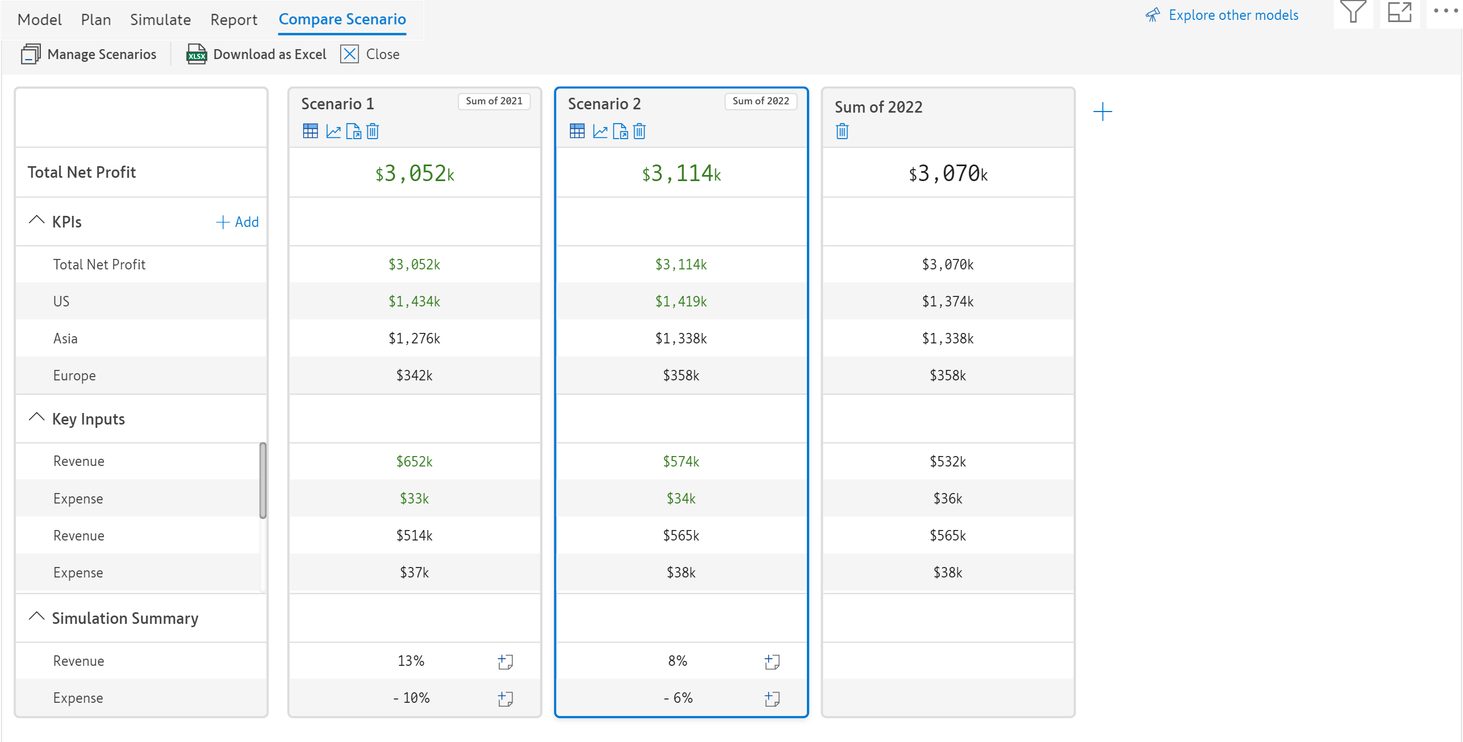This screenshot has width=1463, height=742.
Task: Click Scenario 1 line chart icon
Action: pos(334,131)
